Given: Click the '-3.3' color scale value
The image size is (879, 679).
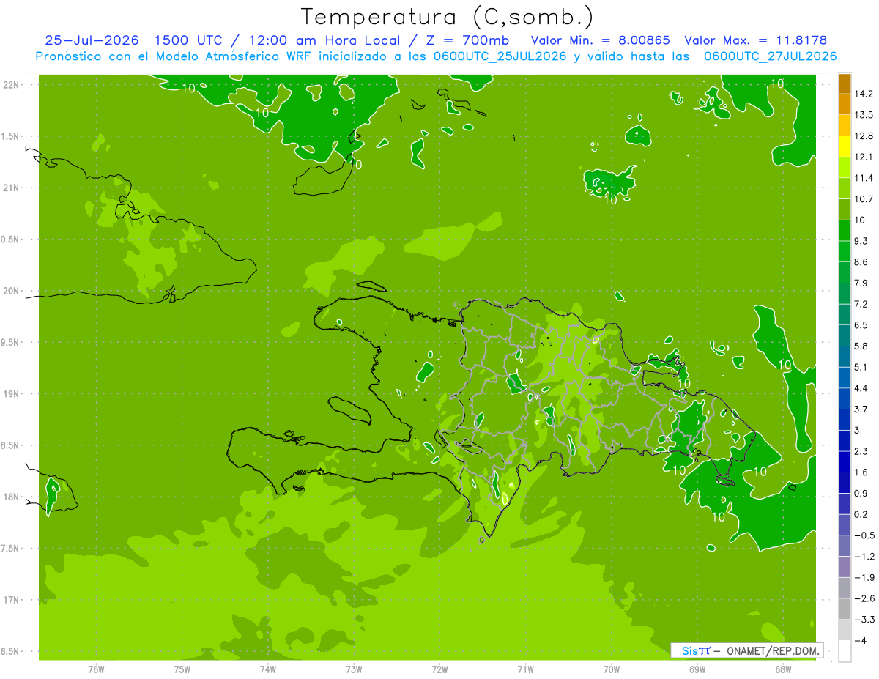Looking at the screenshot, I should coord(864,620).
